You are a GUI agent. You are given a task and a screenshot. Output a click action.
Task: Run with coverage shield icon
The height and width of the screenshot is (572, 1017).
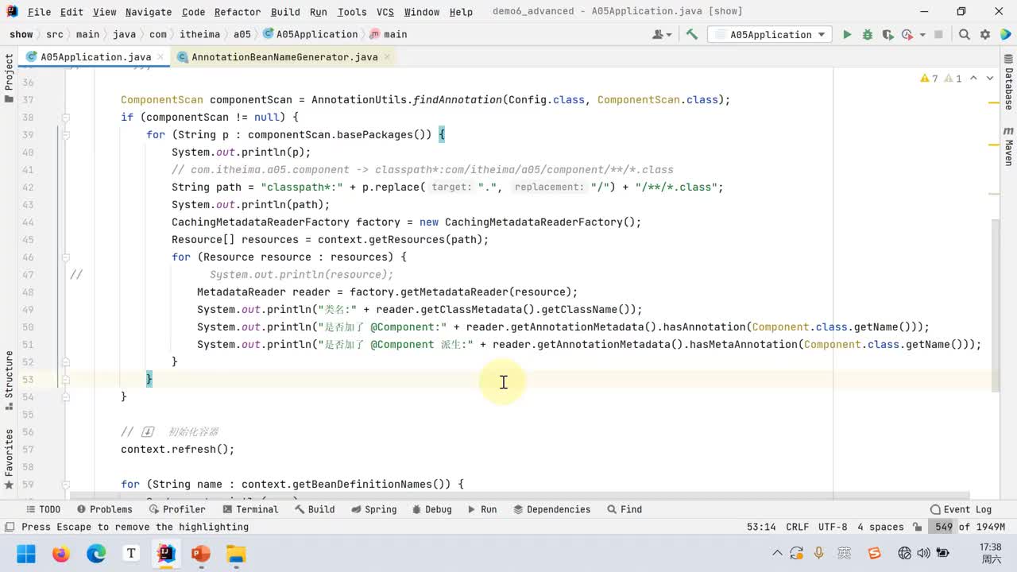click(x=887, y=34)
